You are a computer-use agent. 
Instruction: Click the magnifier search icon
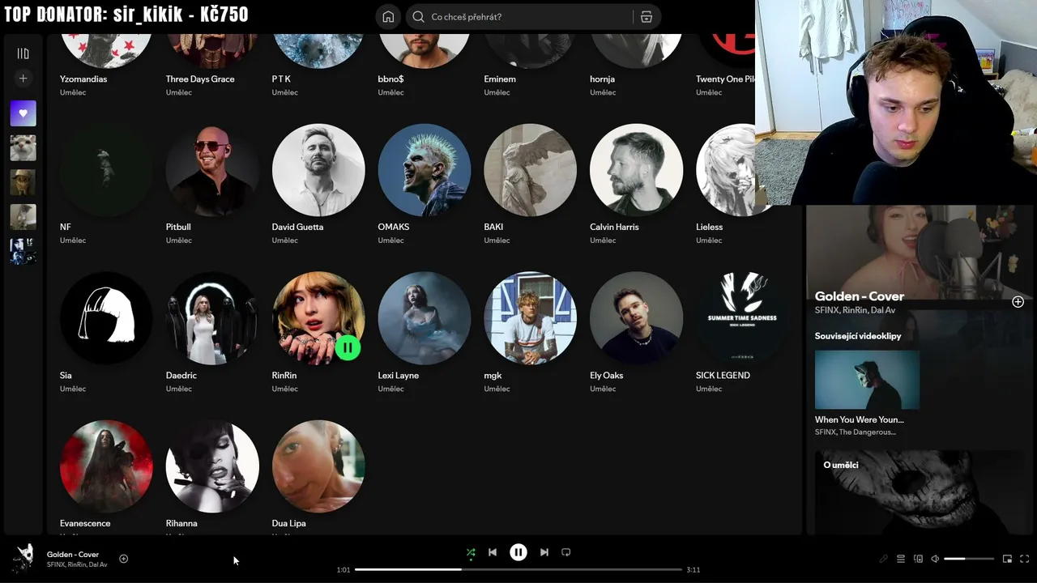pyautogui.click(x=418, y=17)
